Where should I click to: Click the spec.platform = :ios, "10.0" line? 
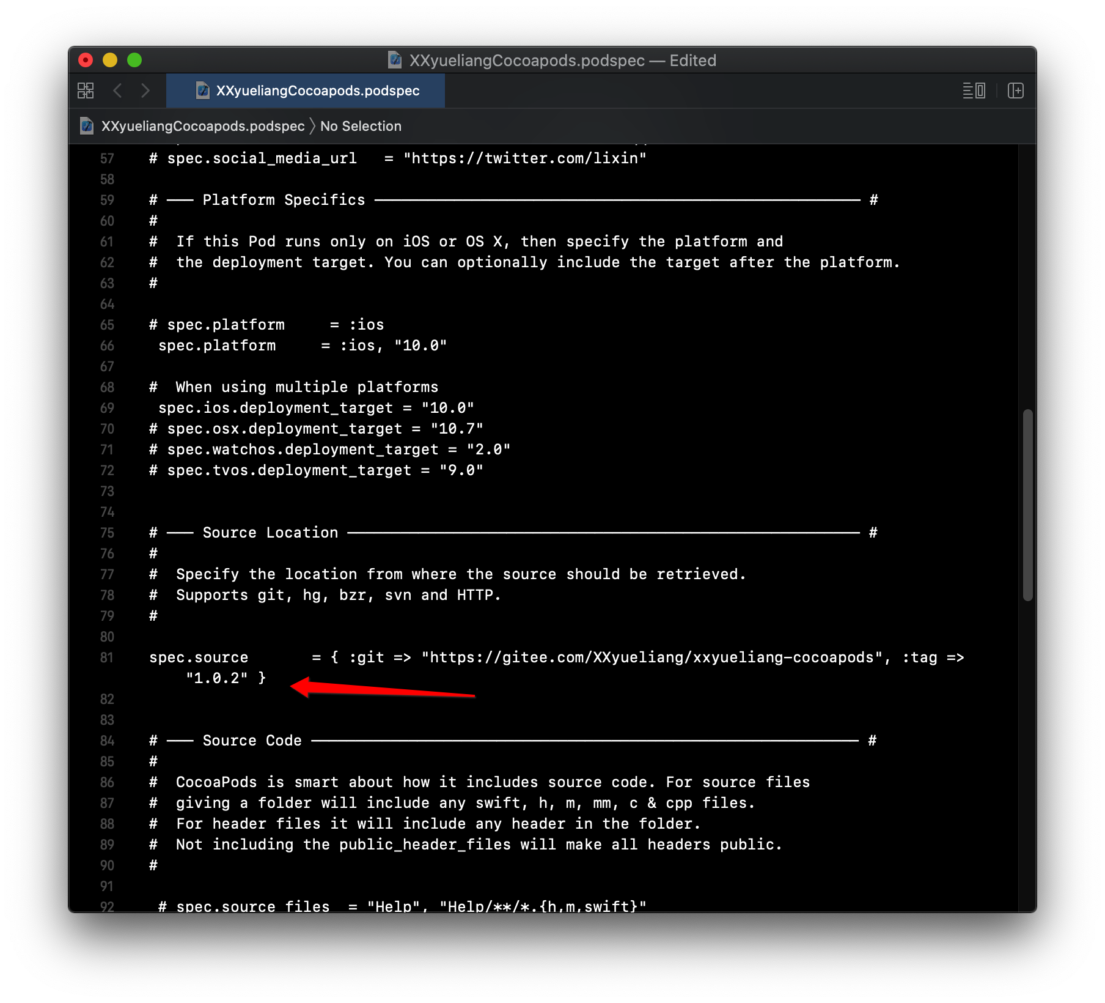click(303, 346)
